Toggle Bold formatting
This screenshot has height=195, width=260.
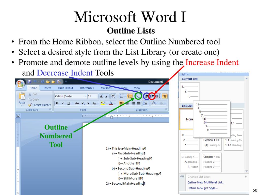pos(57,103)
